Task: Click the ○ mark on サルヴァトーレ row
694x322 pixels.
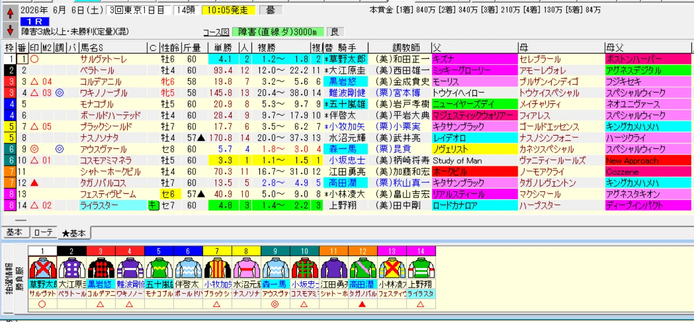Action: tap(34, 59)
